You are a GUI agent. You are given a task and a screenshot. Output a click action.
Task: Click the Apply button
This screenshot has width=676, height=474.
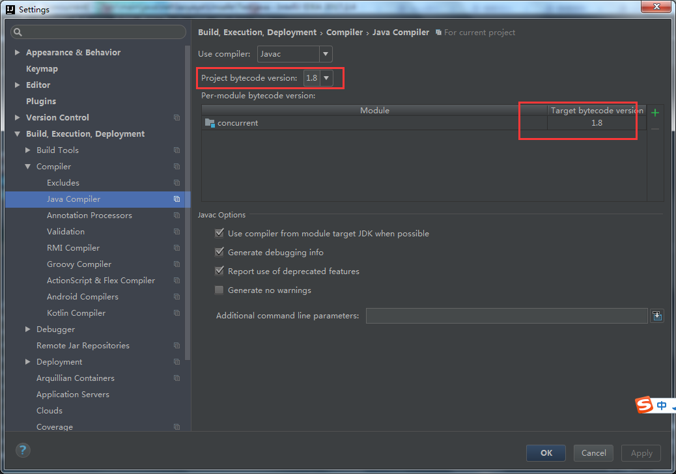(641, 453)
